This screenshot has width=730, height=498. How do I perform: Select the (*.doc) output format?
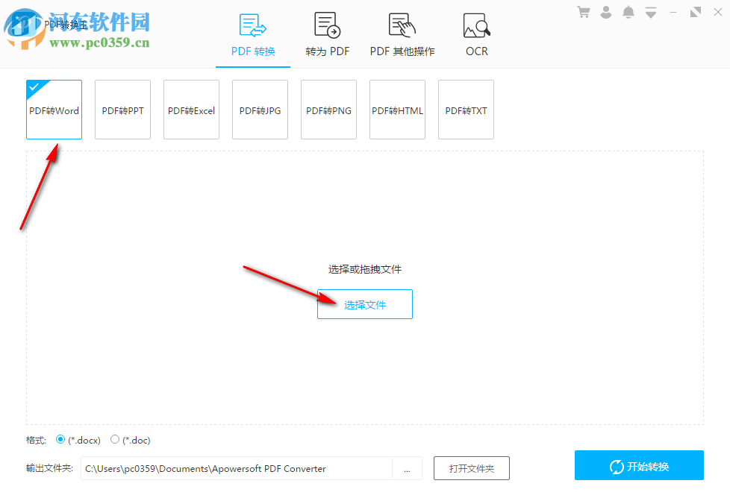pyautogui.click(x=115, y=440)
